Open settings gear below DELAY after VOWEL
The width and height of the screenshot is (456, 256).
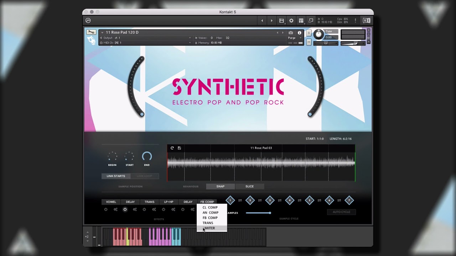point(135,209)
